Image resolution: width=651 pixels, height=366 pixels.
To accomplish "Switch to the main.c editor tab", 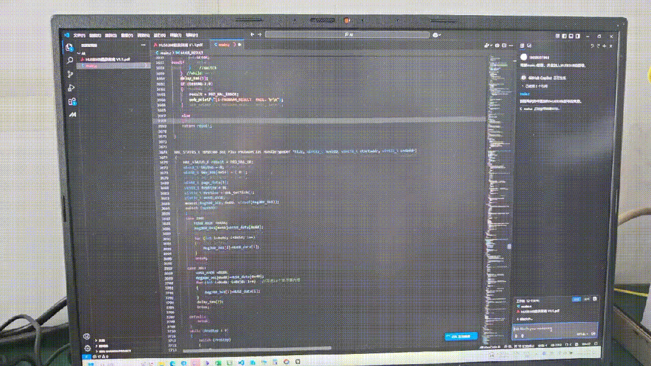I will (x=227, y=45).
